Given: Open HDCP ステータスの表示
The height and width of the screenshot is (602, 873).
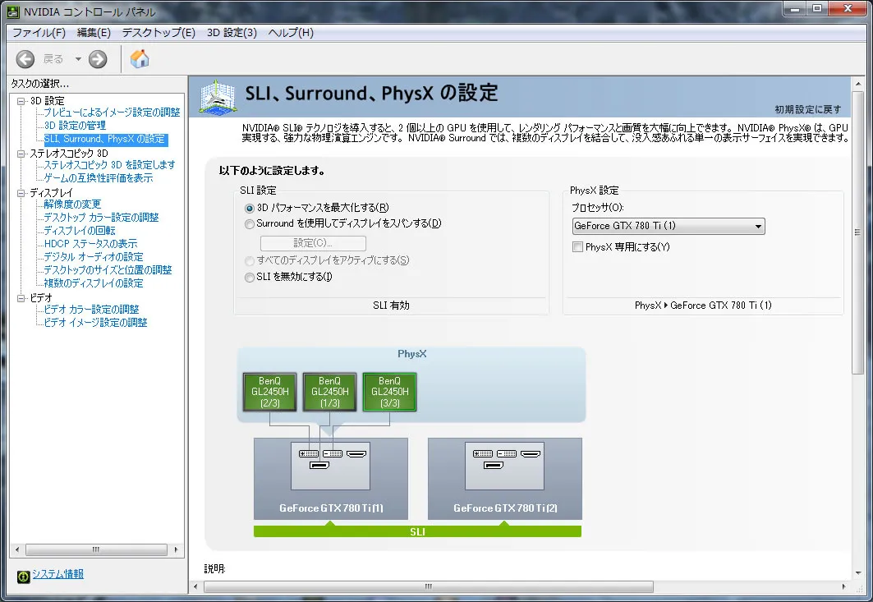Looking at the screenshot, I should coord(91,244).
